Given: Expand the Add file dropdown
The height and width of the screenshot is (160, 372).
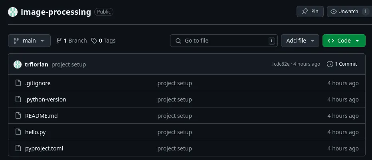Looking at the screenshot, I should 300,41.
